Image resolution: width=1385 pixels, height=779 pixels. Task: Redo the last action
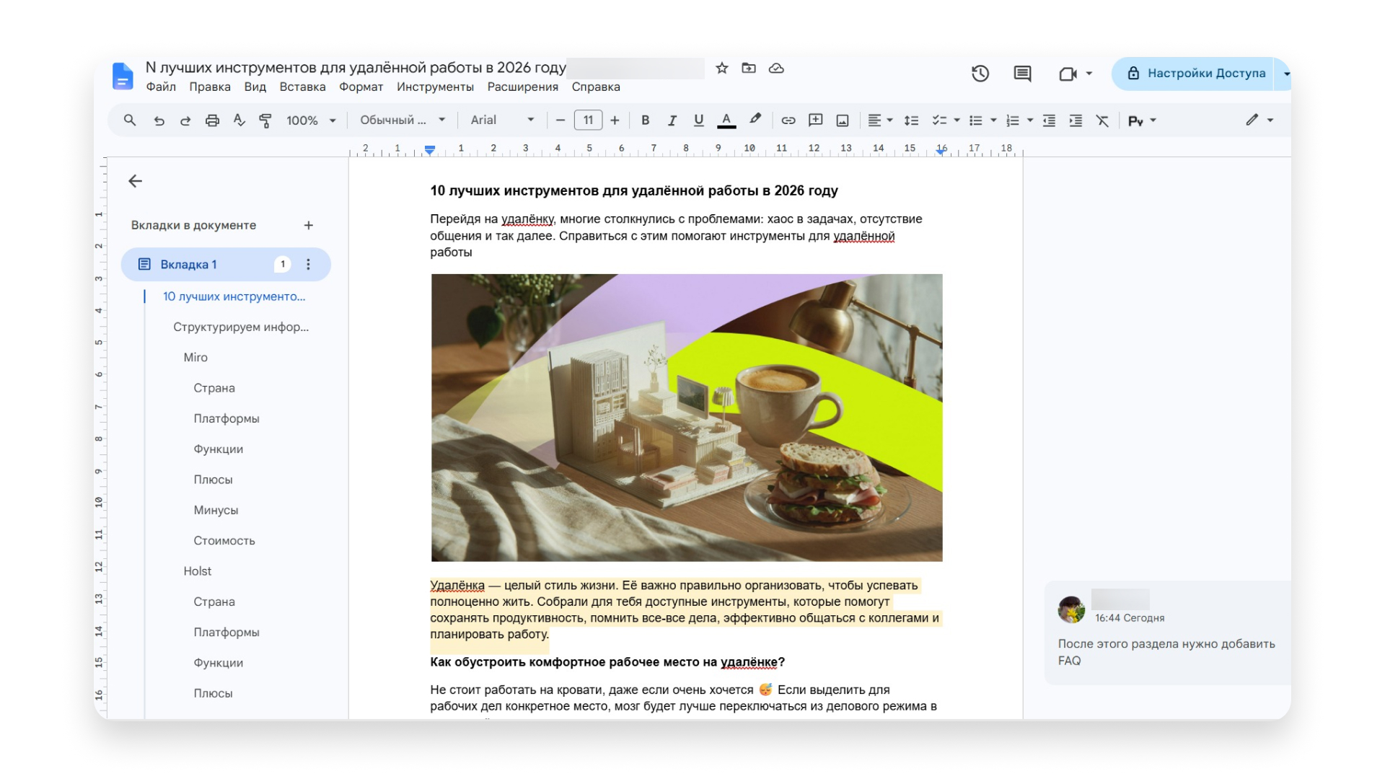185,120
